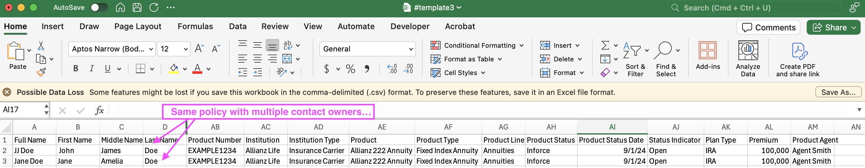865x168 pixels.
Task: Click the Add-ins button
Action: [x=708, y=56]
